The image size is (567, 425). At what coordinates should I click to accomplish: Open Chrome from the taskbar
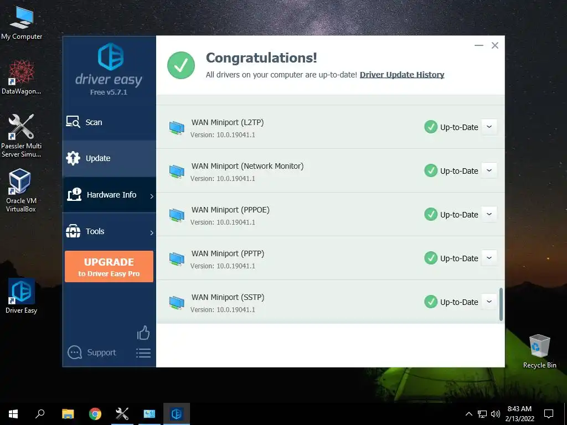(95, 414)
